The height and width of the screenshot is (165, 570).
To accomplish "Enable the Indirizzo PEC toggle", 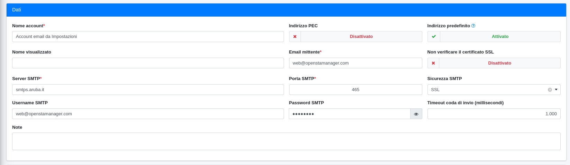I will [x=361, y=37].
